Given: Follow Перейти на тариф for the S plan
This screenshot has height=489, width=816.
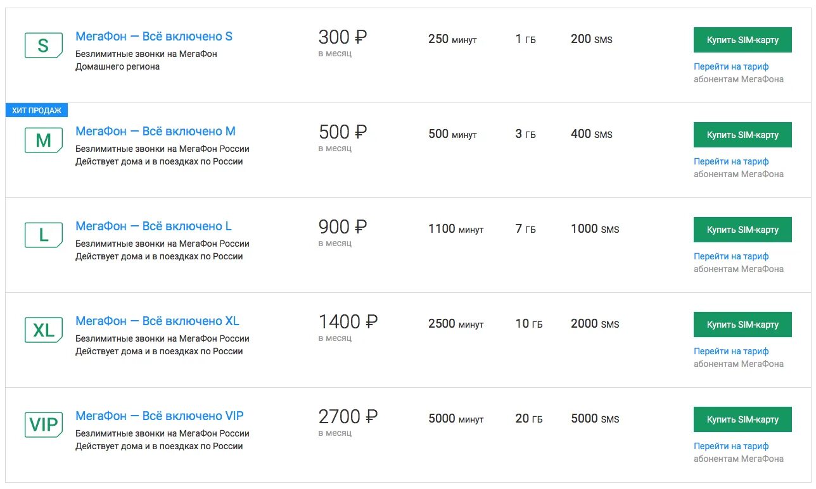Looking at the screenshot, I should click(731, 66).
